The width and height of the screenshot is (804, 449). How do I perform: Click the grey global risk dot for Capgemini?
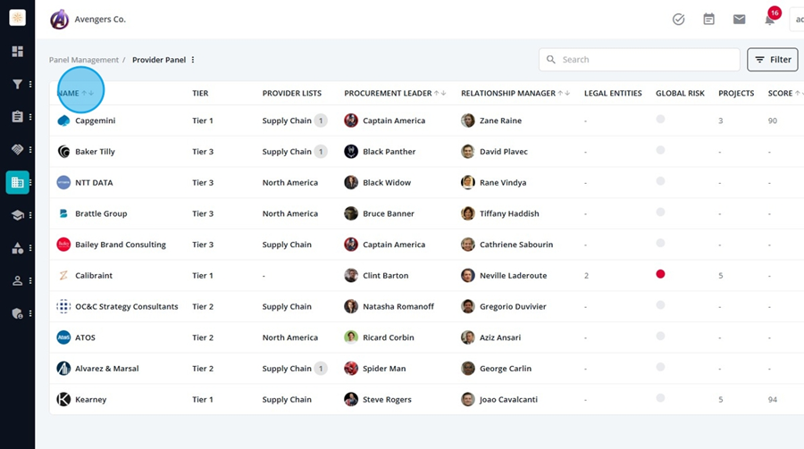(660, 120)
